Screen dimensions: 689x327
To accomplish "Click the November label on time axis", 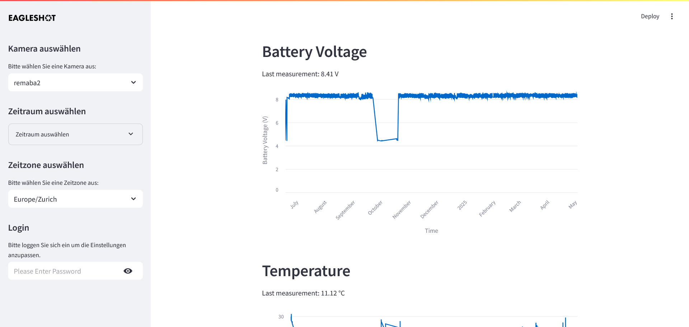I will pos(402,210).
